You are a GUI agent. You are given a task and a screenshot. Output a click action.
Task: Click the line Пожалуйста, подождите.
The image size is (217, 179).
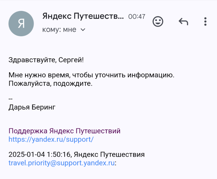click(50, 83)
